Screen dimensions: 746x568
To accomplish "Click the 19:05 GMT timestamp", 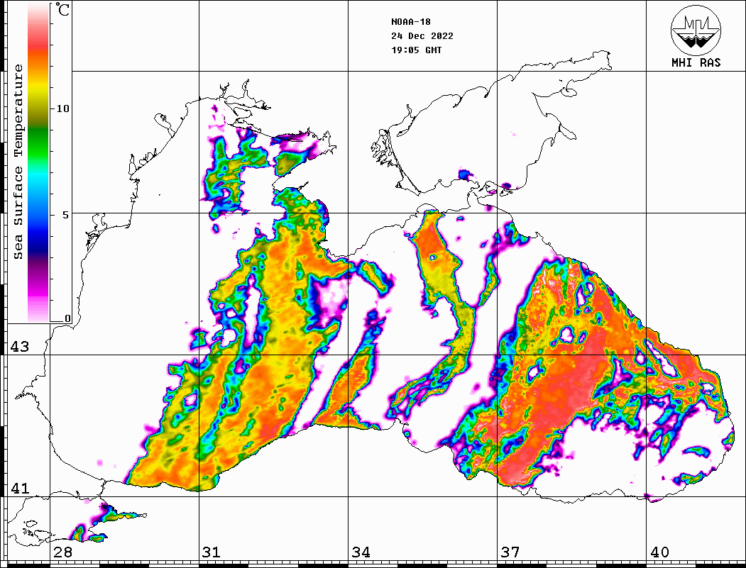I will (x=416, y=50).
